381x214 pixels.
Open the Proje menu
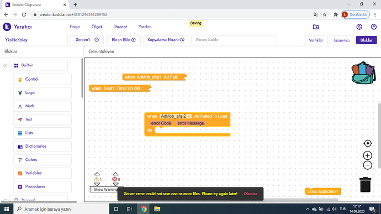tap(75, 27)
